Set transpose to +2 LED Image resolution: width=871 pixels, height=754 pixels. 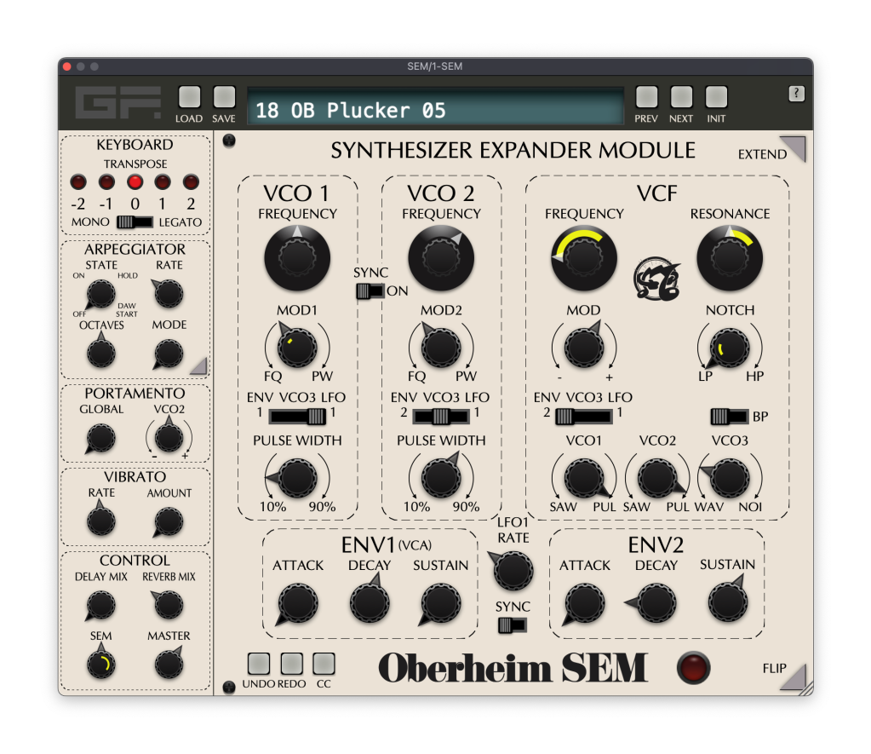click(x=191, y=181)
